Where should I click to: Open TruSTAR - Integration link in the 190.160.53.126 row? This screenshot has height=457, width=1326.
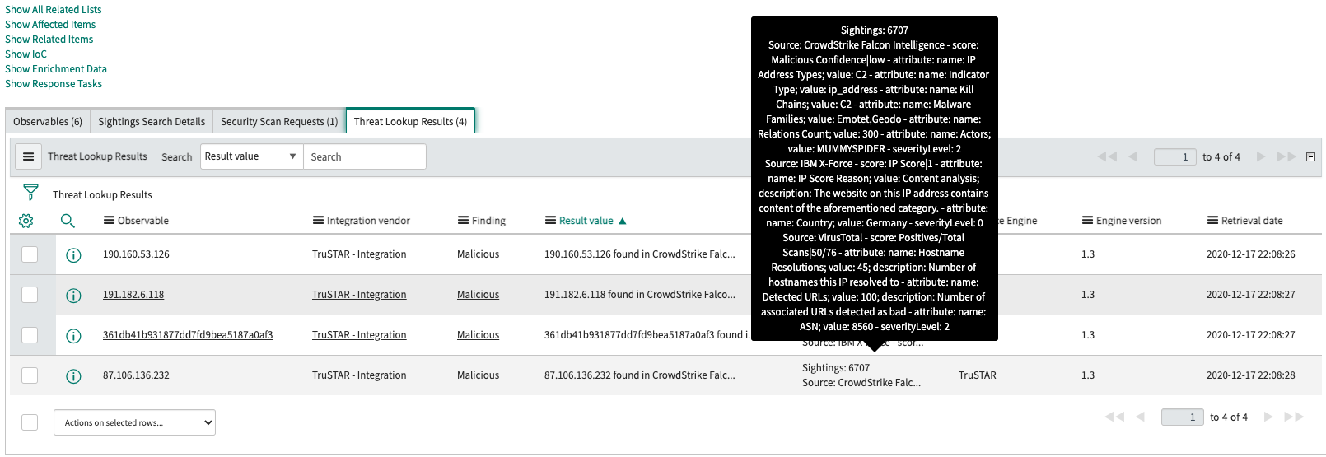tap(359, 254)
